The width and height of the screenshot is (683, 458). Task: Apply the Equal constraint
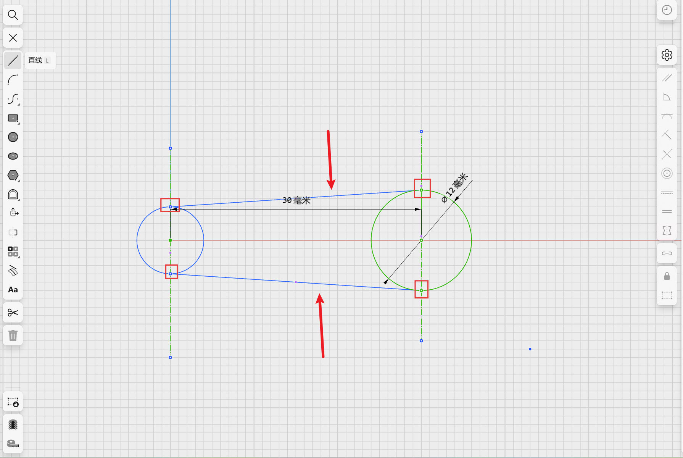click(x=667, y=211)
